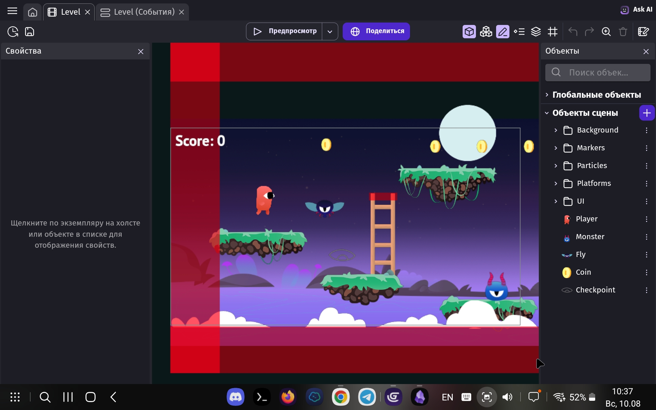The image size is (656, 410).
Task: Open the Objects panel icon in toolbar
Action: tap(469, 31)
